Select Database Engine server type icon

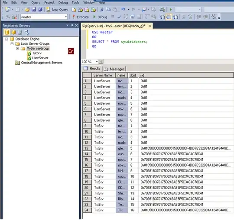tap(6, 32)
